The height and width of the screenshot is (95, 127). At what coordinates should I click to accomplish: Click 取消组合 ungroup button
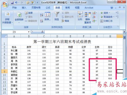[x=106, y=17]
